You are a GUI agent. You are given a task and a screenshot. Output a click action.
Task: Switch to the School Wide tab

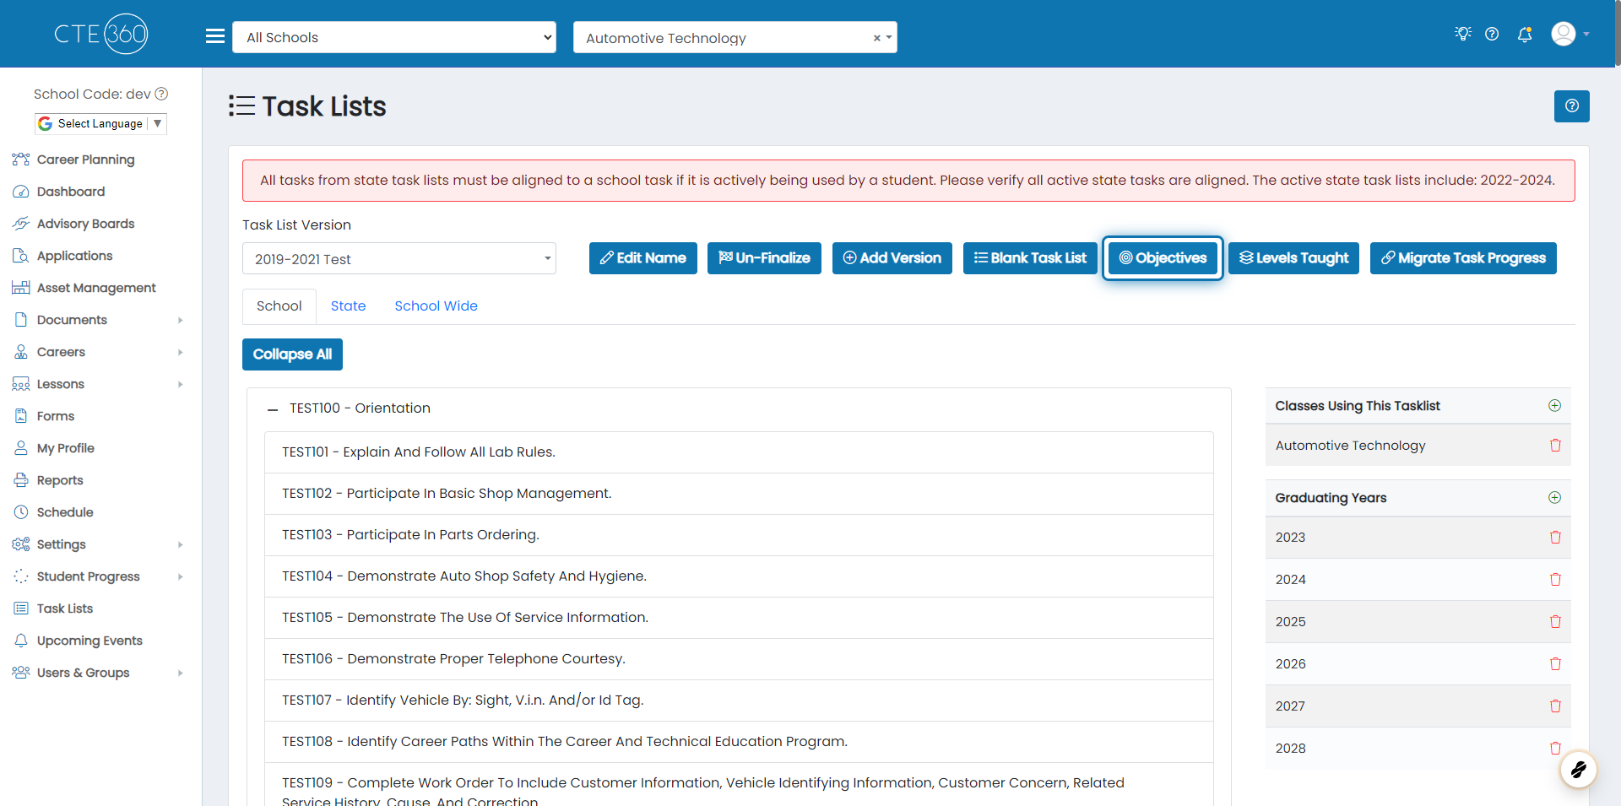[x=436, y=306]
